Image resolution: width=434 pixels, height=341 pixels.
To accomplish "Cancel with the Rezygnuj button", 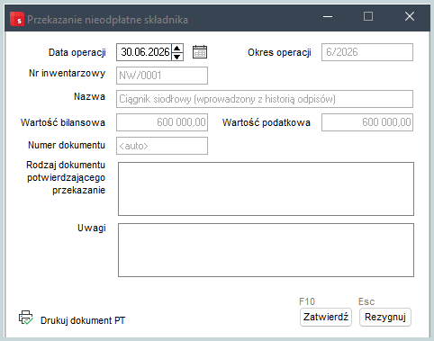I will coord(385,317).
